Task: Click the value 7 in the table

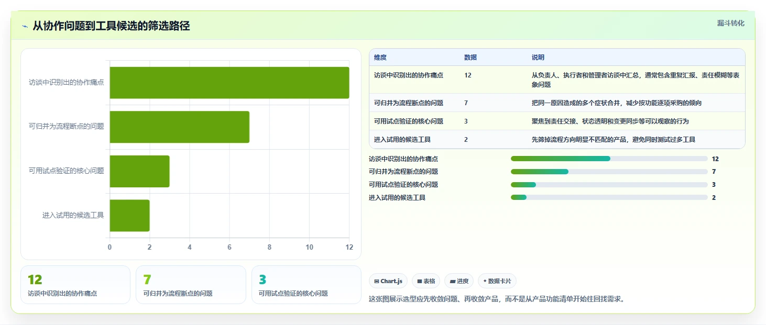Action: (x=466, y=103)
